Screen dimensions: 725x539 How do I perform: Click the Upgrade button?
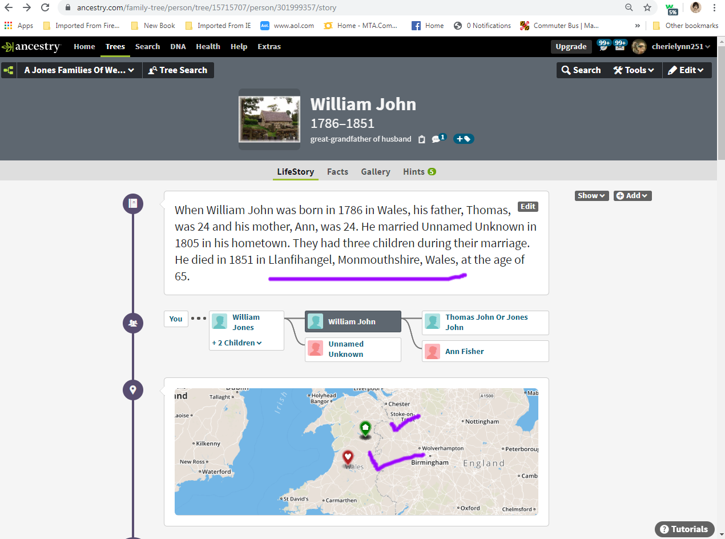click(x=571, y=46)
